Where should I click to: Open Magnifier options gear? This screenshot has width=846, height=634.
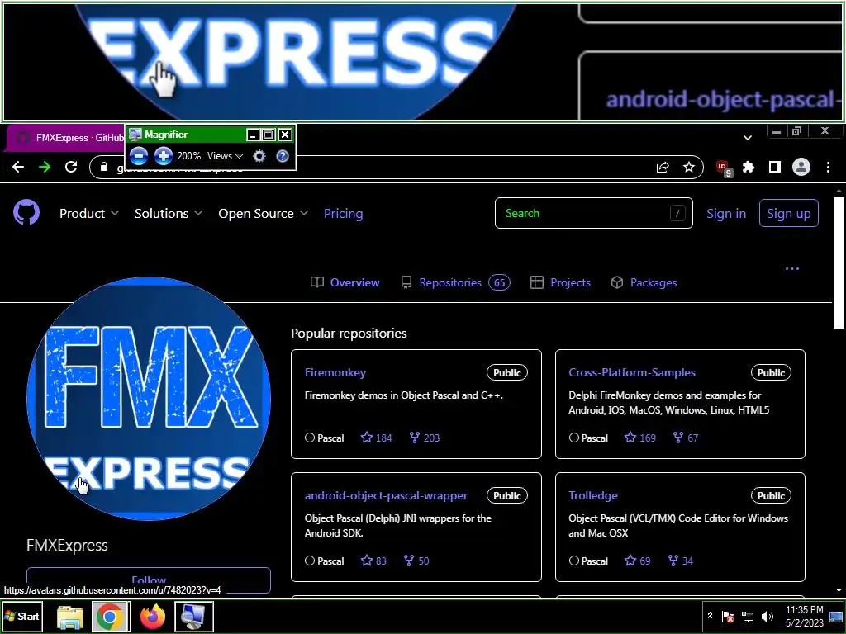pyautogui.click(x=259, y=156)
